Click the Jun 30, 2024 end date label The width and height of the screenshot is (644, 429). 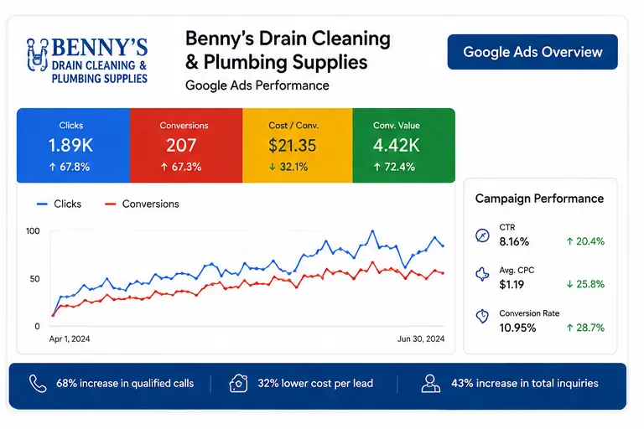(421, 339)
